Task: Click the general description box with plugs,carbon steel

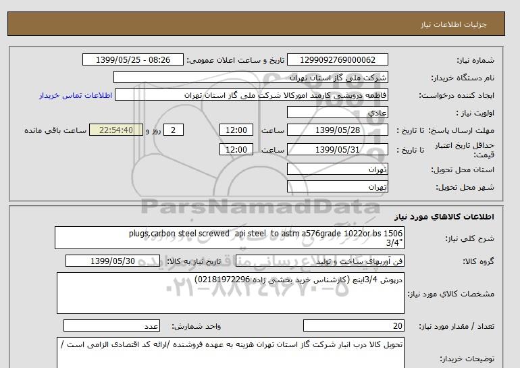Action: pyautogui.click(x=230, y=238)
